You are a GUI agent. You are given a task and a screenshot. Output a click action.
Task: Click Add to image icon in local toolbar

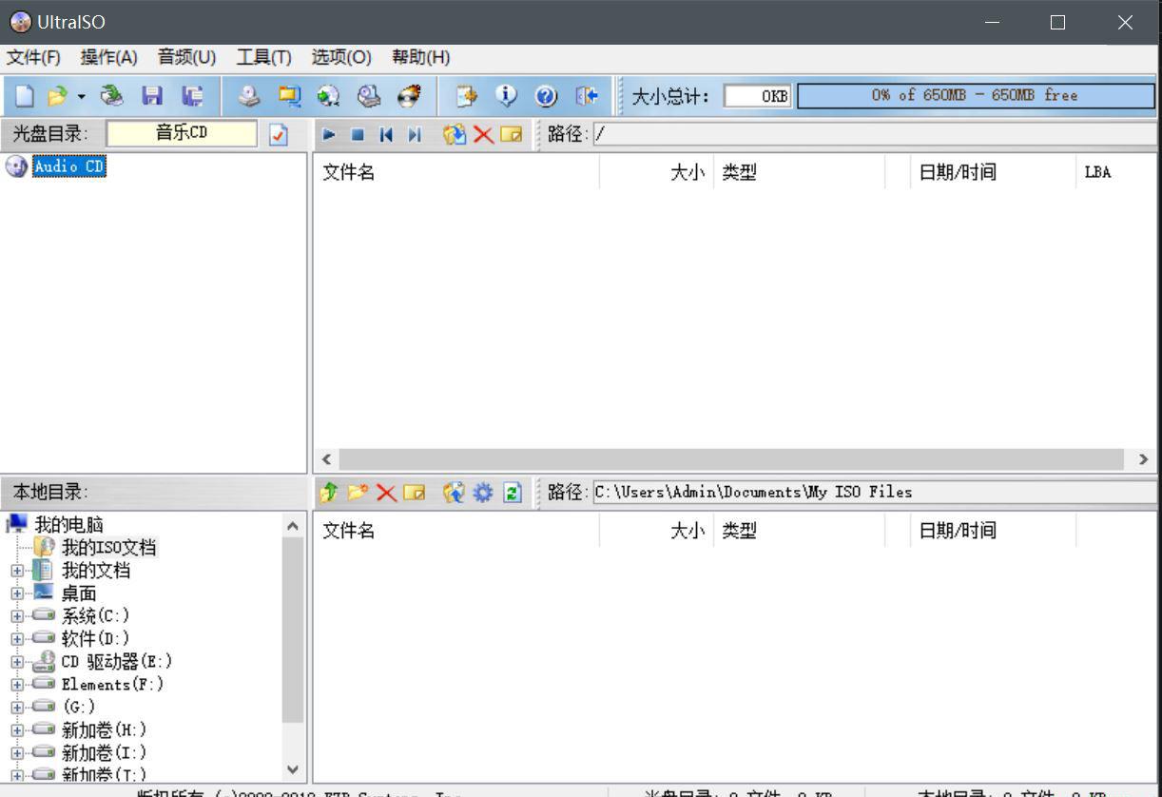pyautogui.click(x=455, y=492)
